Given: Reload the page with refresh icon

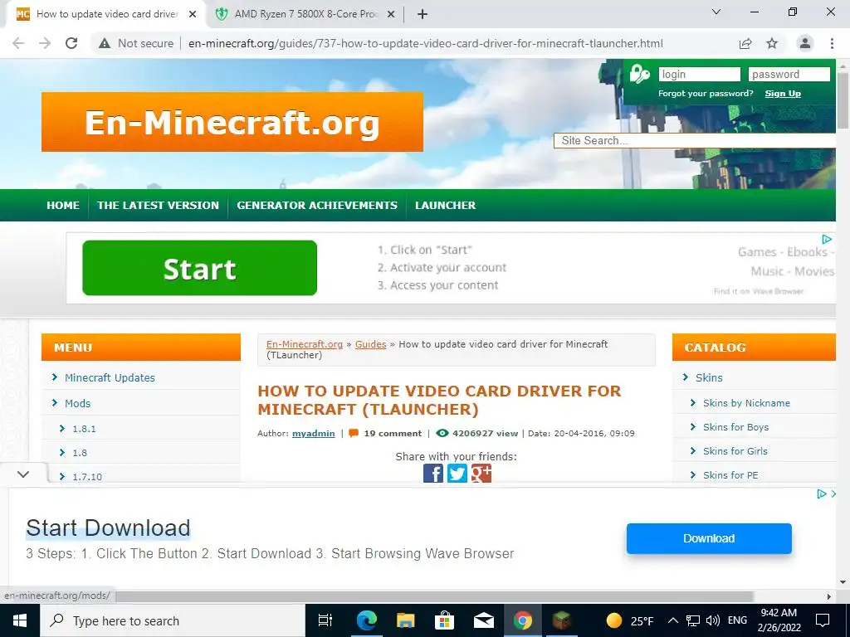Looking at the screenshot, I should click(71, 43).
